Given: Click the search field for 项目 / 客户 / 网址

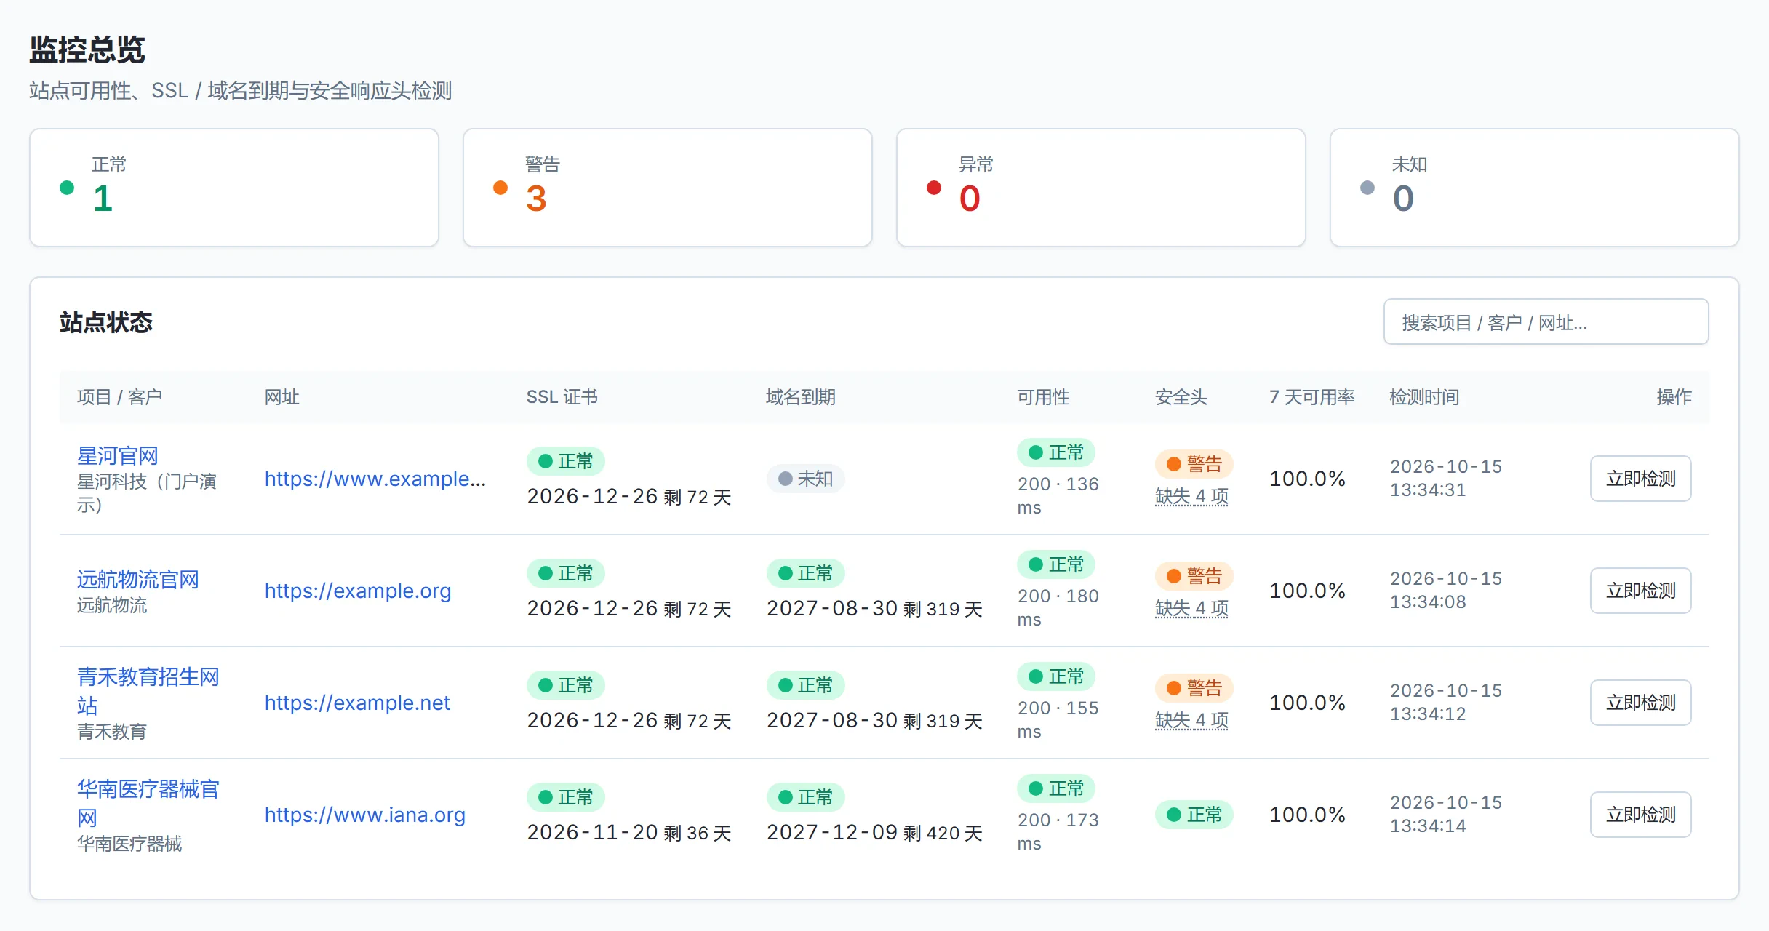Looking at the screenshot, I should [1546, 321].
